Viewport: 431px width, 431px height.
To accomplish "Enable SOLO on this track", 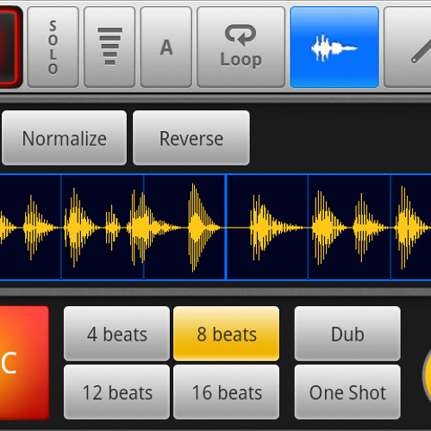I will 53,47.
